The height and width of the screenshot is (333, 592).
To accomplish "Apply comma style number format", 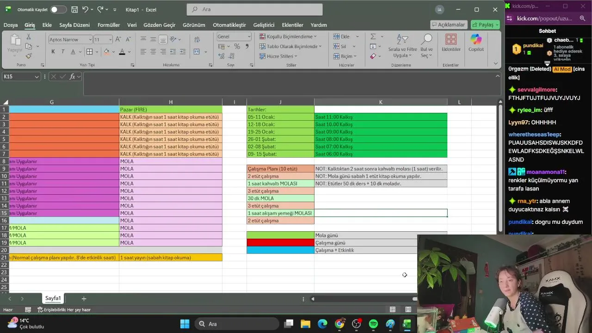I will 247,46.
